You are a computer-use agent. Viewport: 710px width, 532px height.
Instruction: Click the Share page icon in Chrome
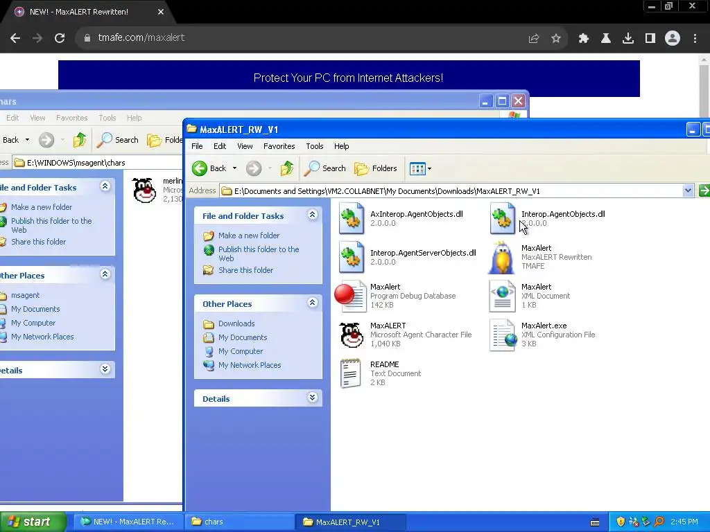pyautogui.click(x=534, y=39)
